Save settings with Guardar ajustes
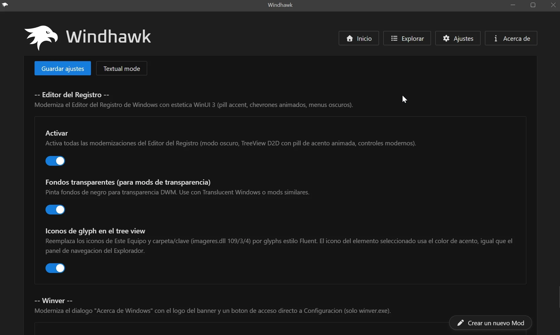 (x=63, y=69)
